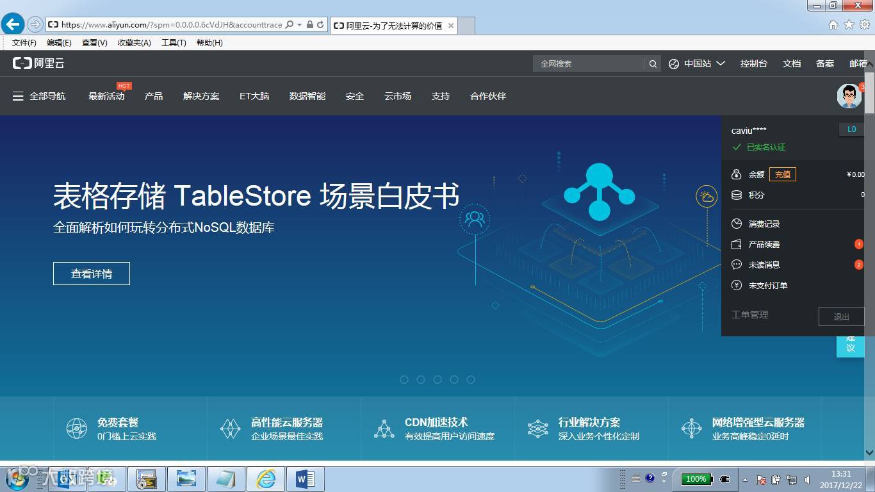Open the 云市场 navigation item

click(398, 96)
